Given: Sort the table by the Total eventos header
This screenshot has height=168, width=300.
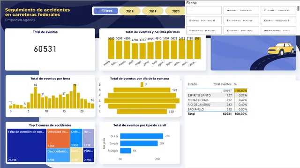Looking at the screenshot, I should tap(222, 84).
